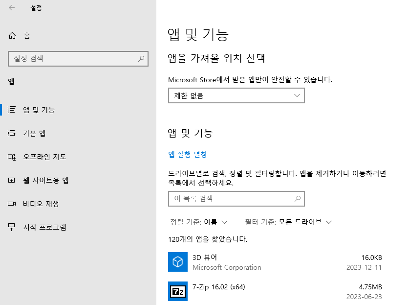Click the 홈 label in sidebar
Image resolution: width=408 pixels, height=305 pixels.
point(27,35)
